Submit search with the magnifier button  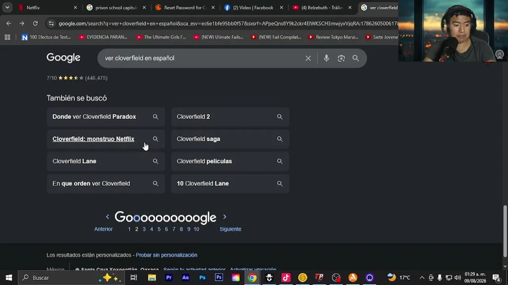pos(356,58)
